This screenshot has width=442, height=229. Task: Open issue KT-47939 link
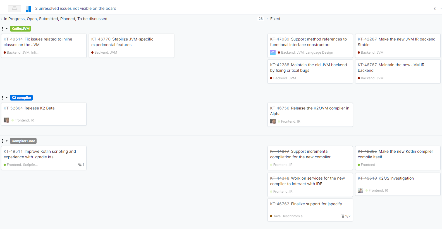point(279,39)
